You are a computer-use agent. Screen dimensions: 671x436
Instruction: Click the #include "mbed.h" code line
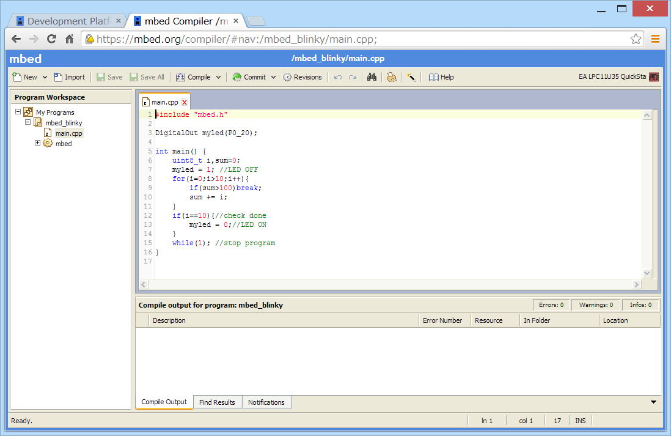click(x=191, y=114)
